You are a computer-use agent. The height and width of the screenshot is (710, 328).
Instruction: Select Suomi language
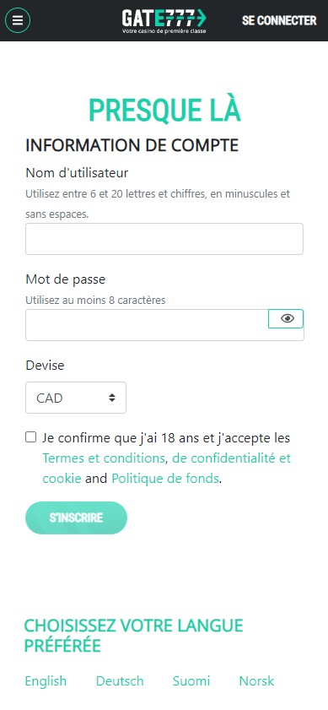191,681
